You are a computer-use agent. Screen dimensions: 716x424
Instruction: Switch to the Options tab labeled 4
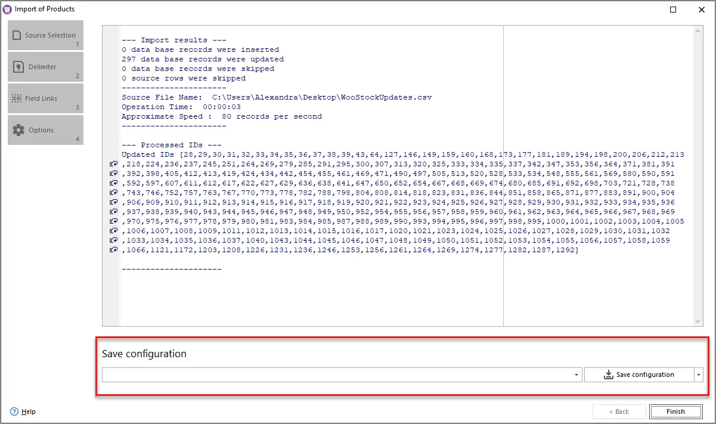(45, 130)
